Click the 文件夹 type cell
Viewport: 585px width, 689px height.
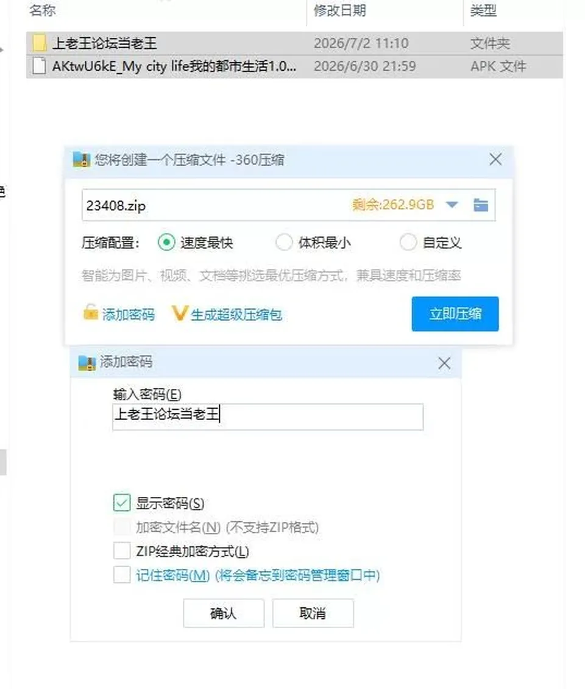pos(490,43)
